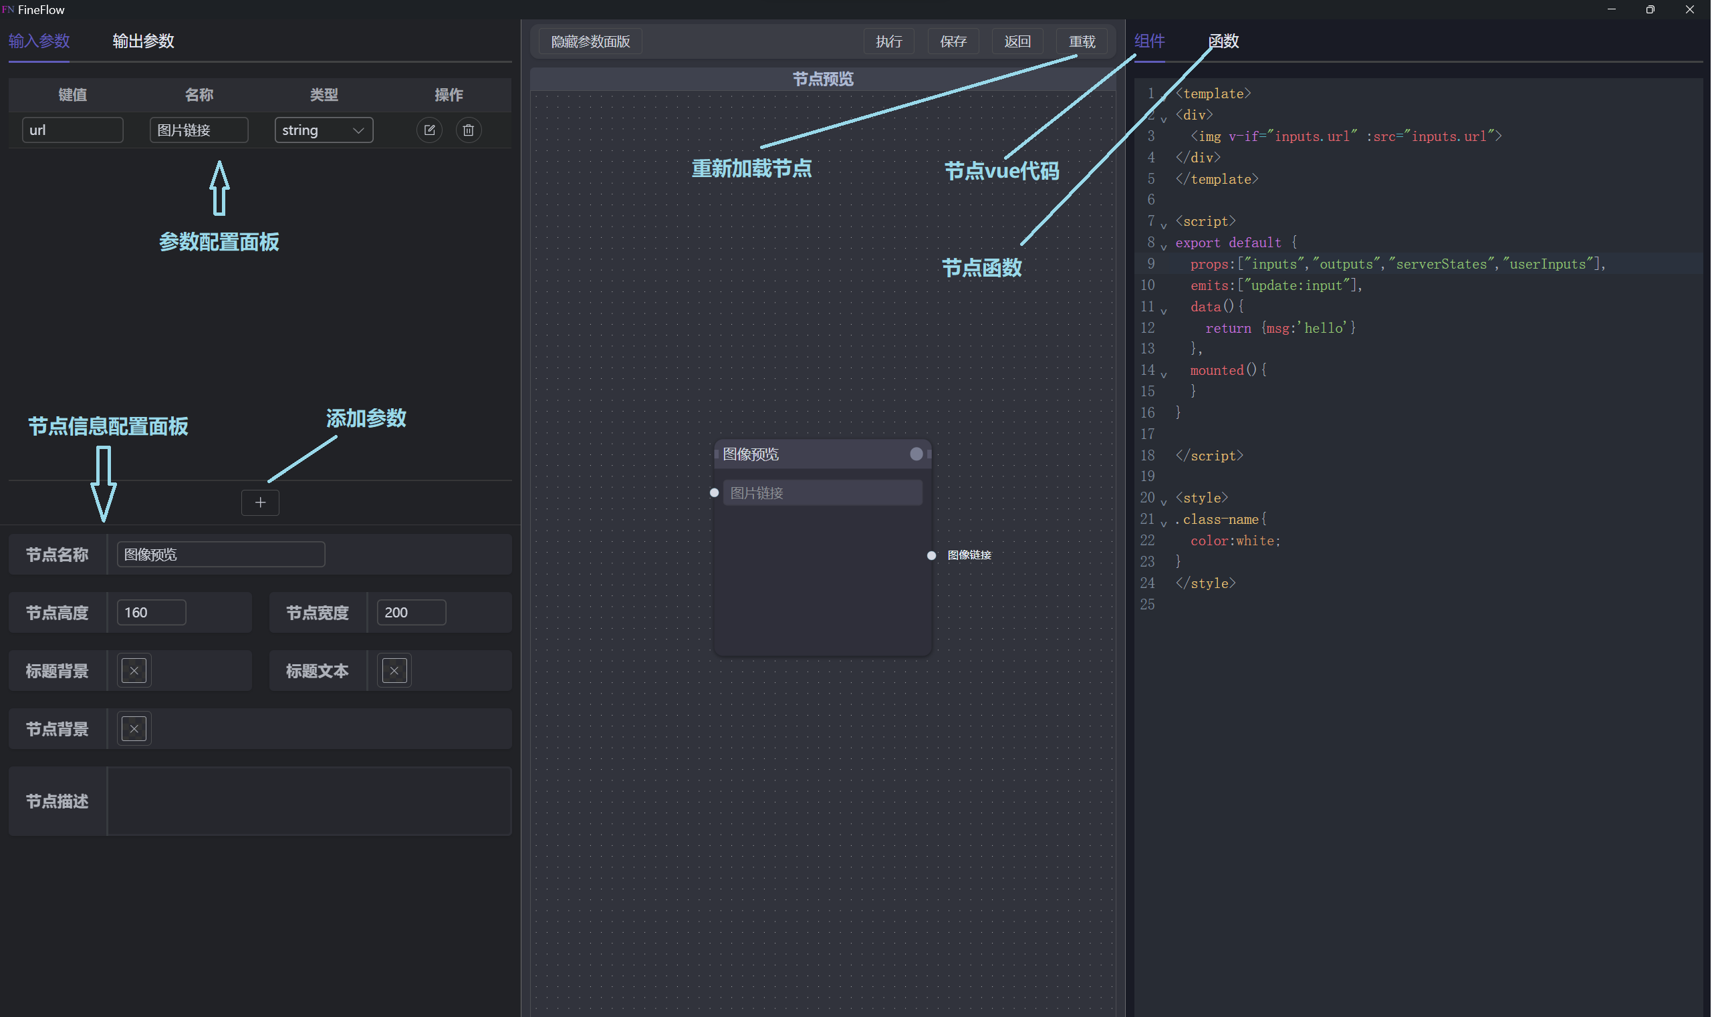The width and height of the screenshot is (1712, 1017).
Task: Click the edit icon in the url parameter row
Action: coord(429,130)
